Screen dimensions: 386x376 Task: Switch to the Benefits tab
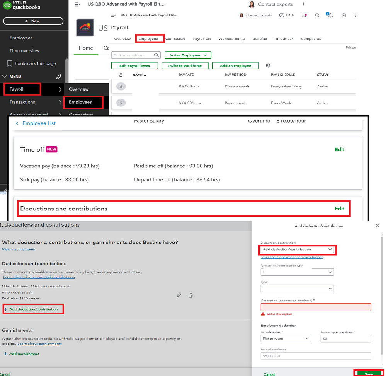[x=260, y=39]
